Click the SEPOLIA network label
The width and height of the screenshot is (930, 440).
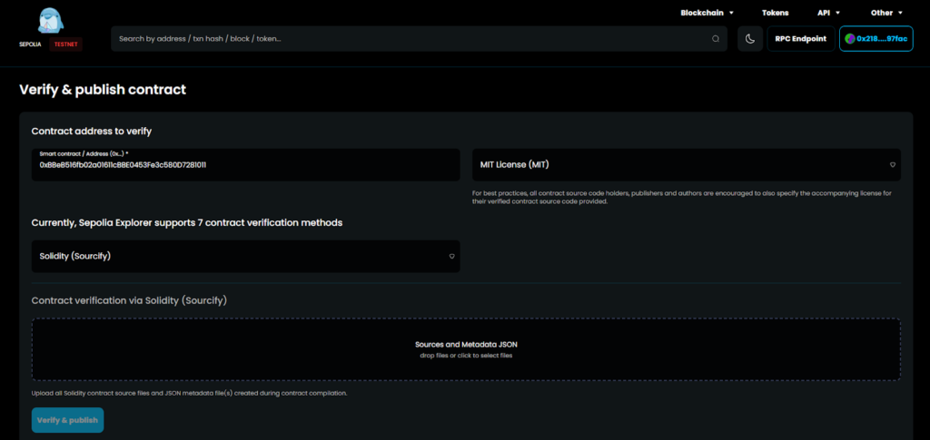coord(30,44)
